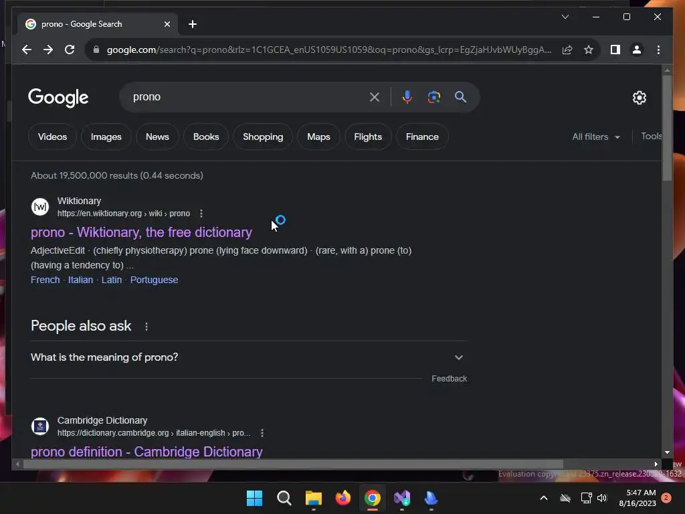Filter results by Flights

click(x=368, y=137)
